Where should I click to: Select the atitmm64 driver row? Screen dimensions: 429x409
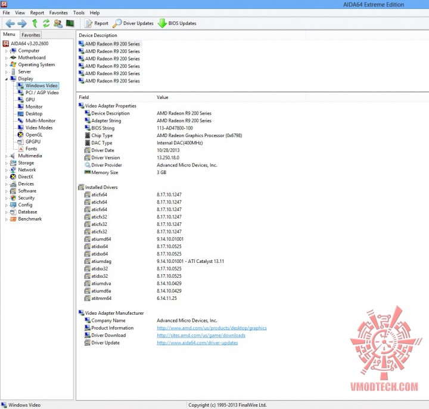point(130,298)
